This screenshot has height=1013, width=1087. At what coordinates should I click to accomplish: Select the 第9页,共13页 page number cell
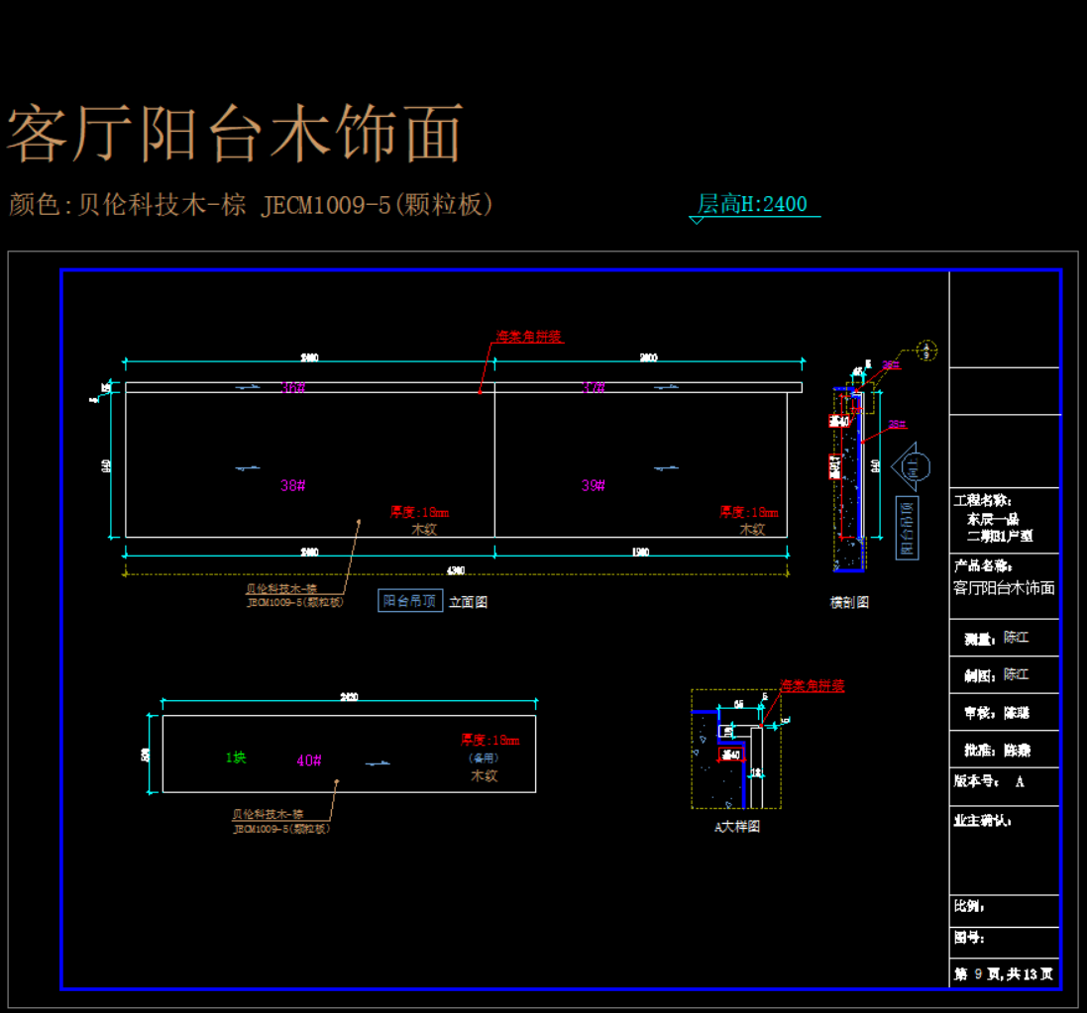click(x=1004, y=974)
